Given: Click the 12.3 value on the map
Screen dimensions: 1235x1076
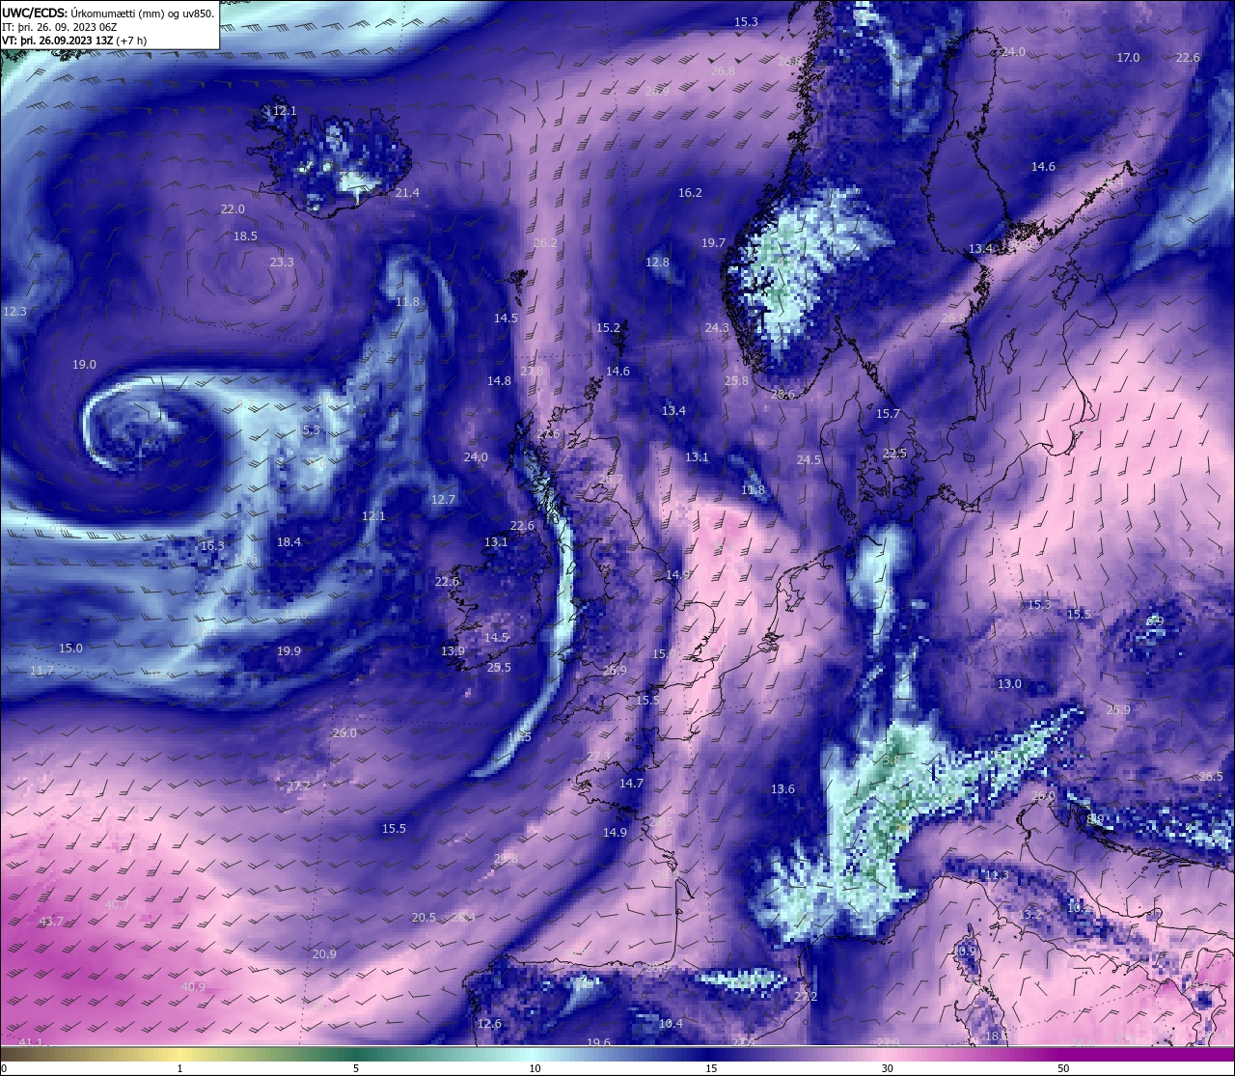Looking at the screenshot, I should 14,312.
